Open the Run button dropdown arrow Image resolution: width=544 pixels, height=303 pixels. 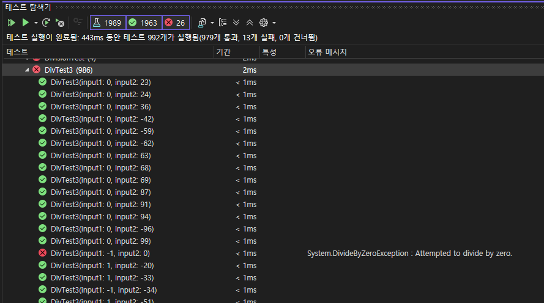point(36,23)
